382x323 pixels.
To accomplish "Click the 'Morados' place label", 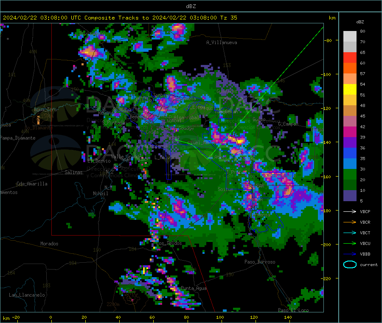I will coord(49,244).
